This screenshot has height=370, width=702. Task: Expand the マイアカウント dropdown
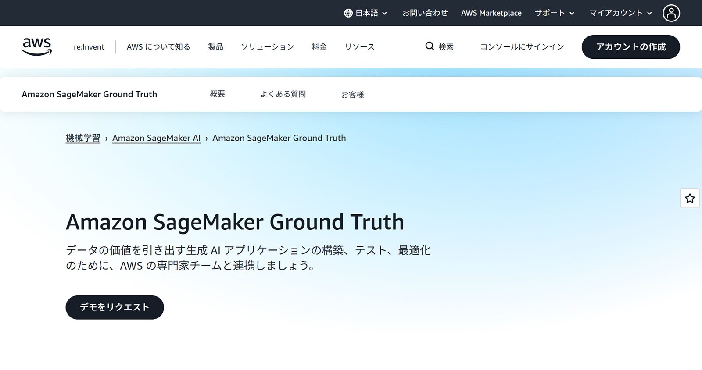click(620, 13)
